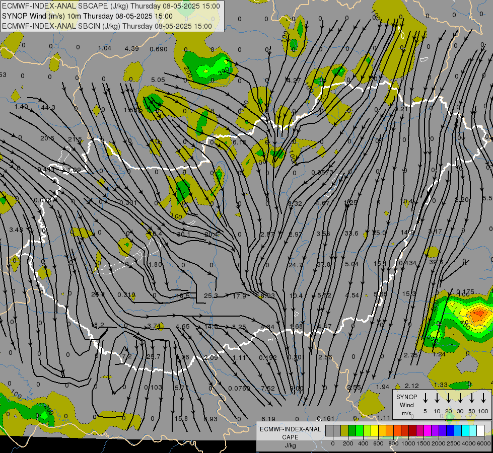Click the 8.25 value on the map
493x453 pixels.
pyautogui.click(x=239, y=327)
